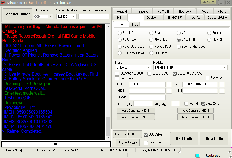This screenshot has width=232, height=158.
Task: Select the File Unlock radio option
Action: pos(151,40)
